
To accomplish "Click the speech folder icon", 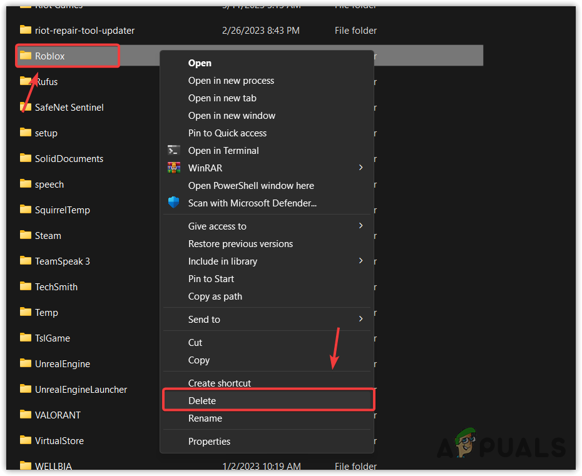I will tap(25, 184).
